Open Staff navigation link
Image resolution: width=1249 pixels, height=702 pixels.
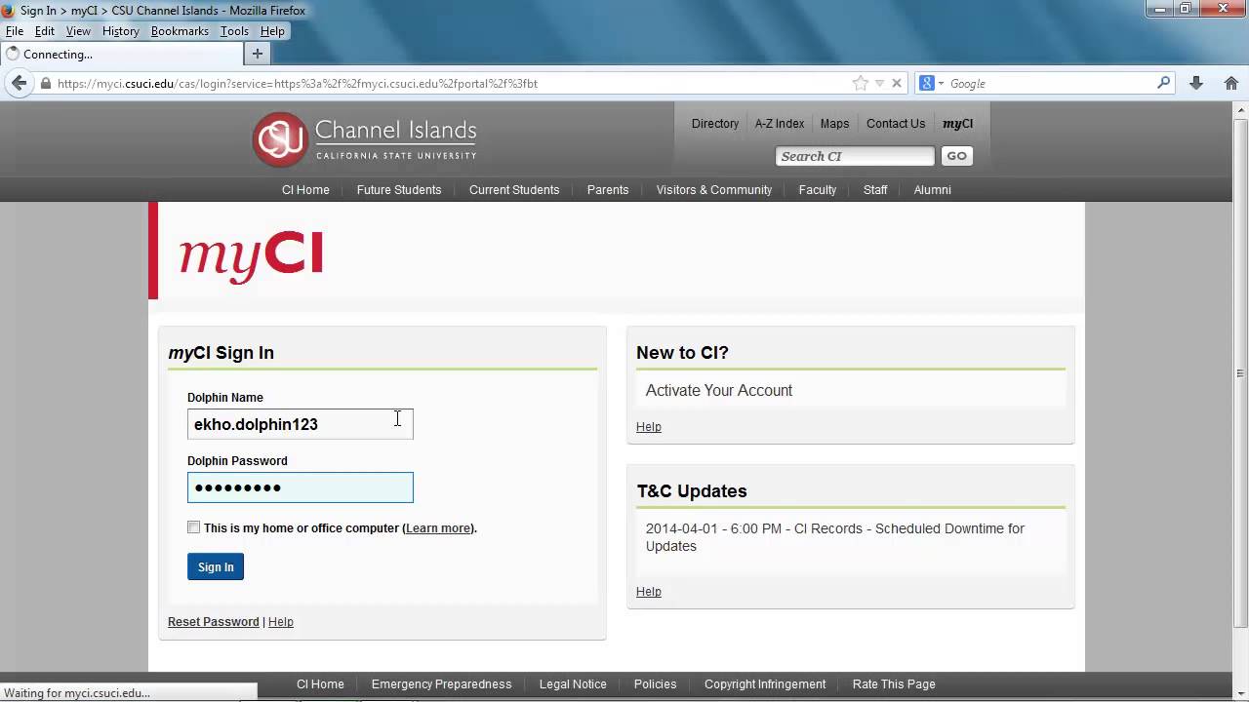coord(875,190)
